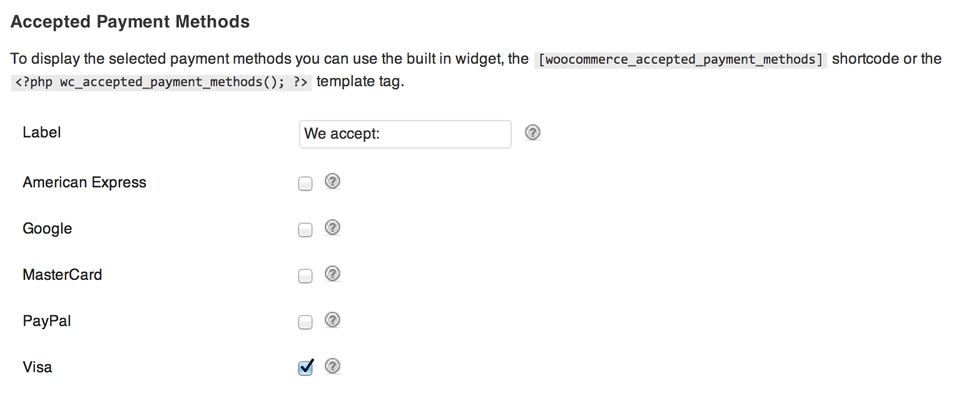Click the 'We accept:' label input field
The image size is (956, 396).
click(x=405, y=134)
